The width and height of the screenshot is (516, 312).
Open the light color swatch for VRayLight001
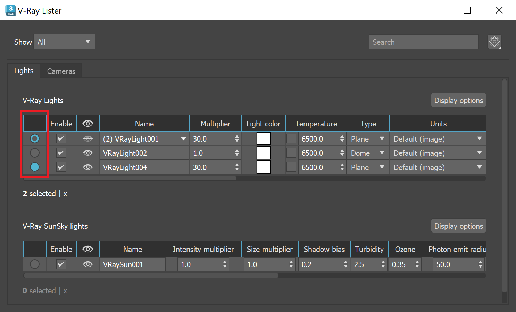pos(263,138)
